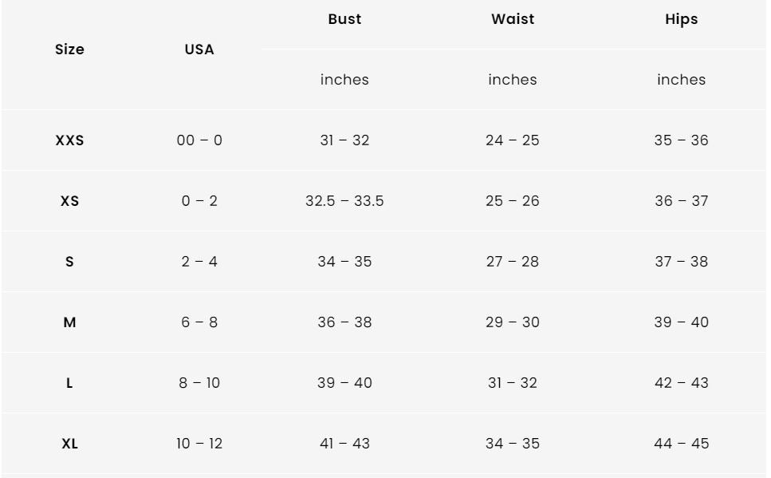Select the Bust column header
Viewport: 771px width, 478px height.
pos(344,19)
